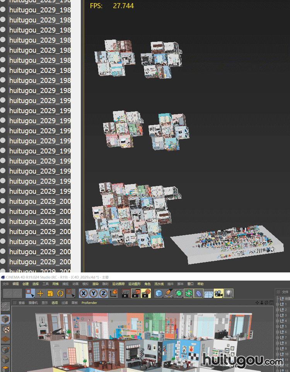Enable Texture mode in left palette

coord(6,329)
